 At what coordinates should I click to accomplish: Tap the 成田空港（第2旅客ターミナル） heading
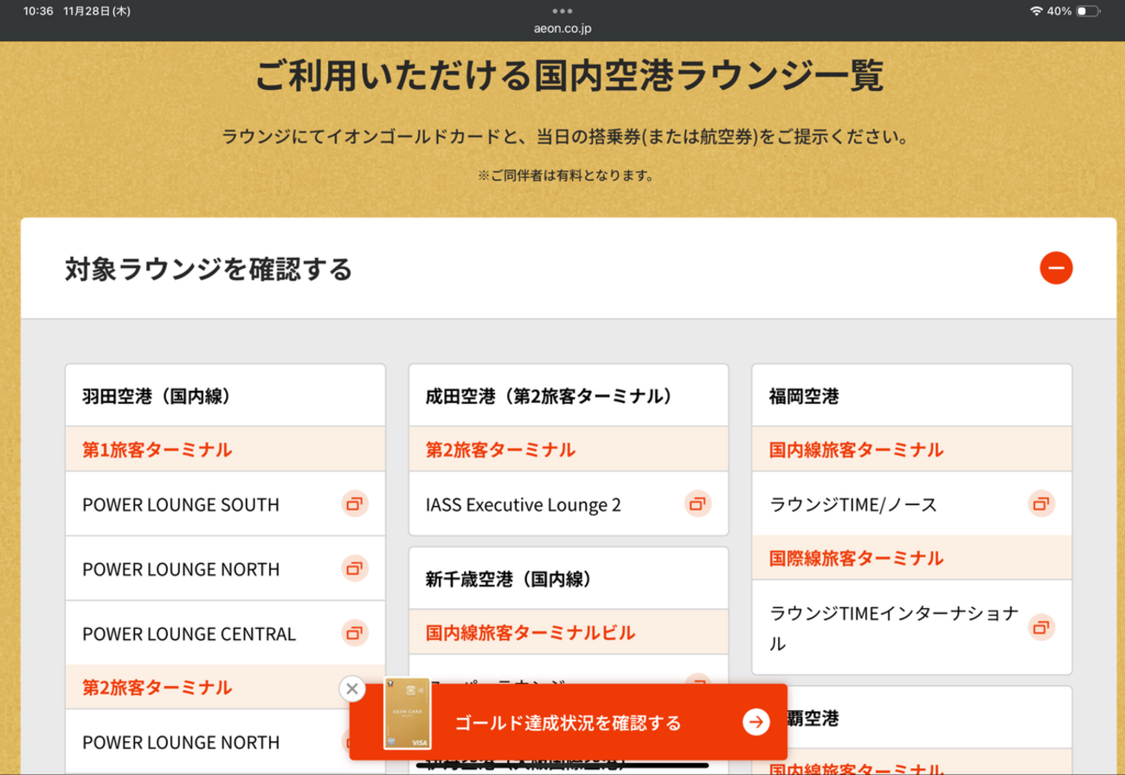tap(549, 396)
